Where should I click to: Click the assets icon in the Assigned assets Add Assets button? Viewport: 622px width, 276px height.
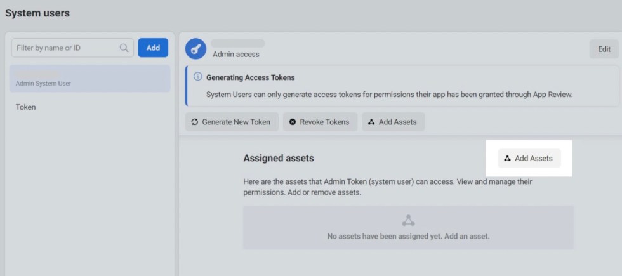click(507, 159)
